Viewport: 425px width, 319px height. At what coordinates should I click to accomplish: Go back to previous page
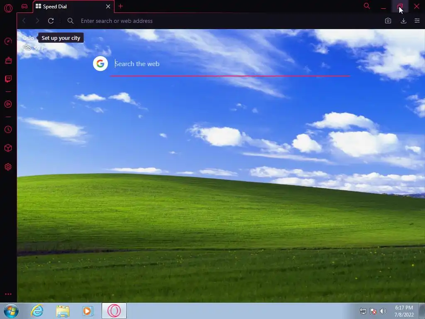[x=24, y=21]
